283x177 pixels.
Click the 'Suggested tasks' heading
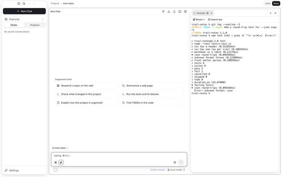point(64,79)
